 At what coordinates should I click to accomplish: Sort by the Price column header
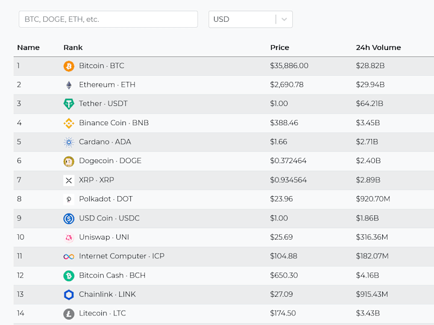pos(280,48)
